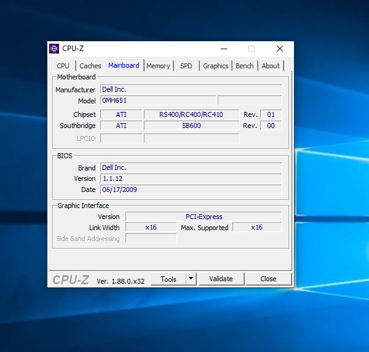Click the Max. Supported value x16
The width and height of the screenshot is (369, 352).
pyautogui.click(x=256, y=227)
